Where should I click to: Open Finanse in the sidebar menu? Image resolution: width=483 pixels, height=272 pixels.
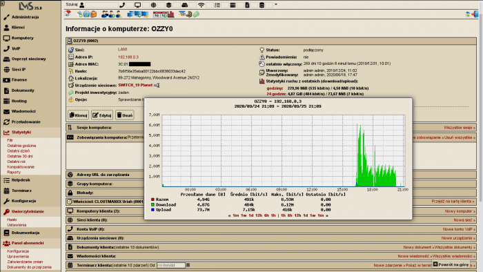point(30,80)
